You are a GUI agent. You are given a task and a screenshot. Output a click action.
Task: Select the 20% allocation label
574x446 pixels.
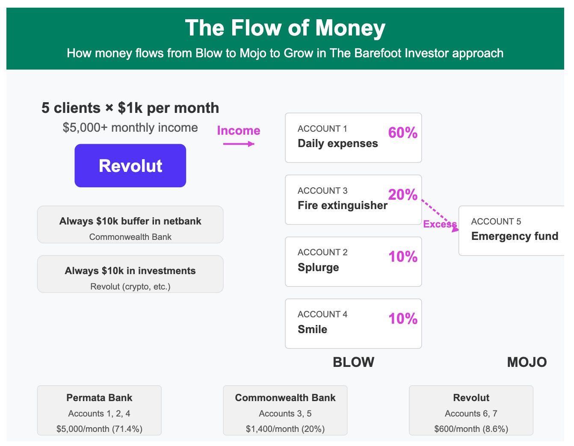point(403,195)
